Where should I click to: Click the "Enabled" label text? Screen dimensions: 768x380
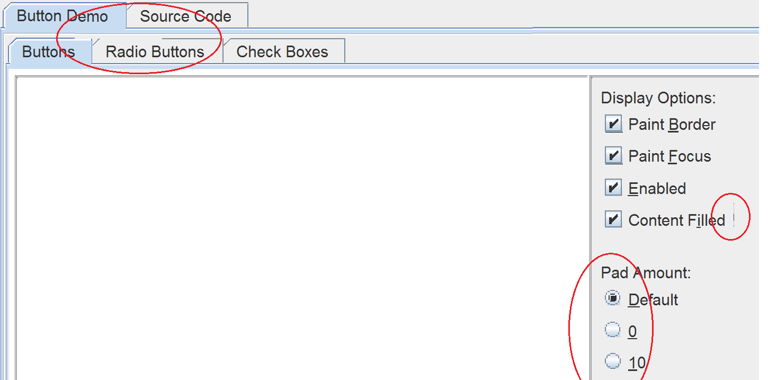pyautogui.click(x=657, y=189)
